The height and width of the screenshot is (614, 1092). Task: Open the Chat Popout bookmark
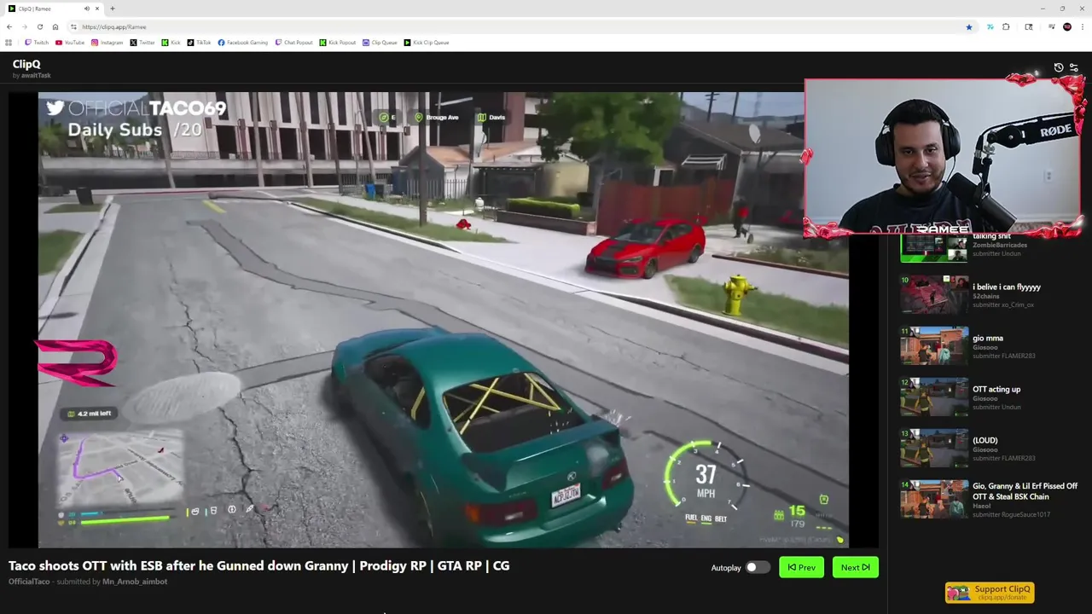point(293,43)
